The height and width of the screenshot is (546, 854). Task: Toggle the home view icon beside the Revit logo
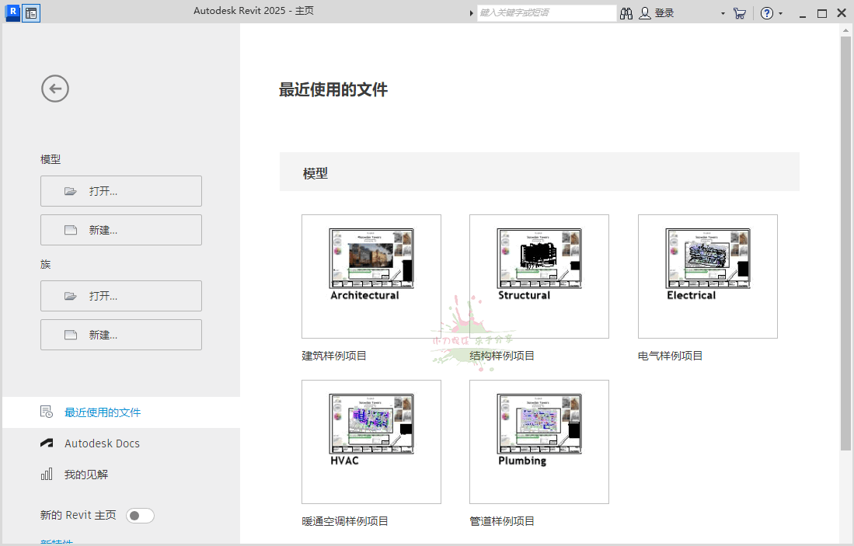tap(31, 12)
